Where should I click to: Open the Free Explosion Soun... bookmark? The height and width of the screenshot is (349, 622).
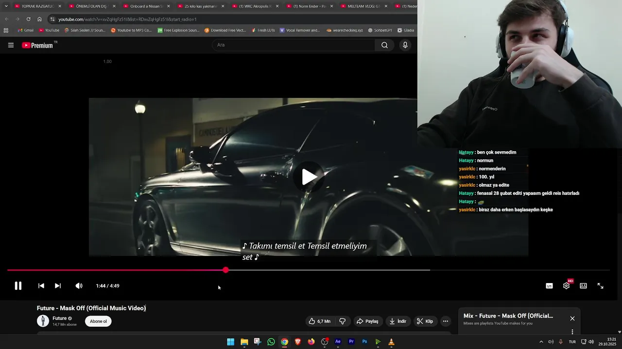pos(178,30)
